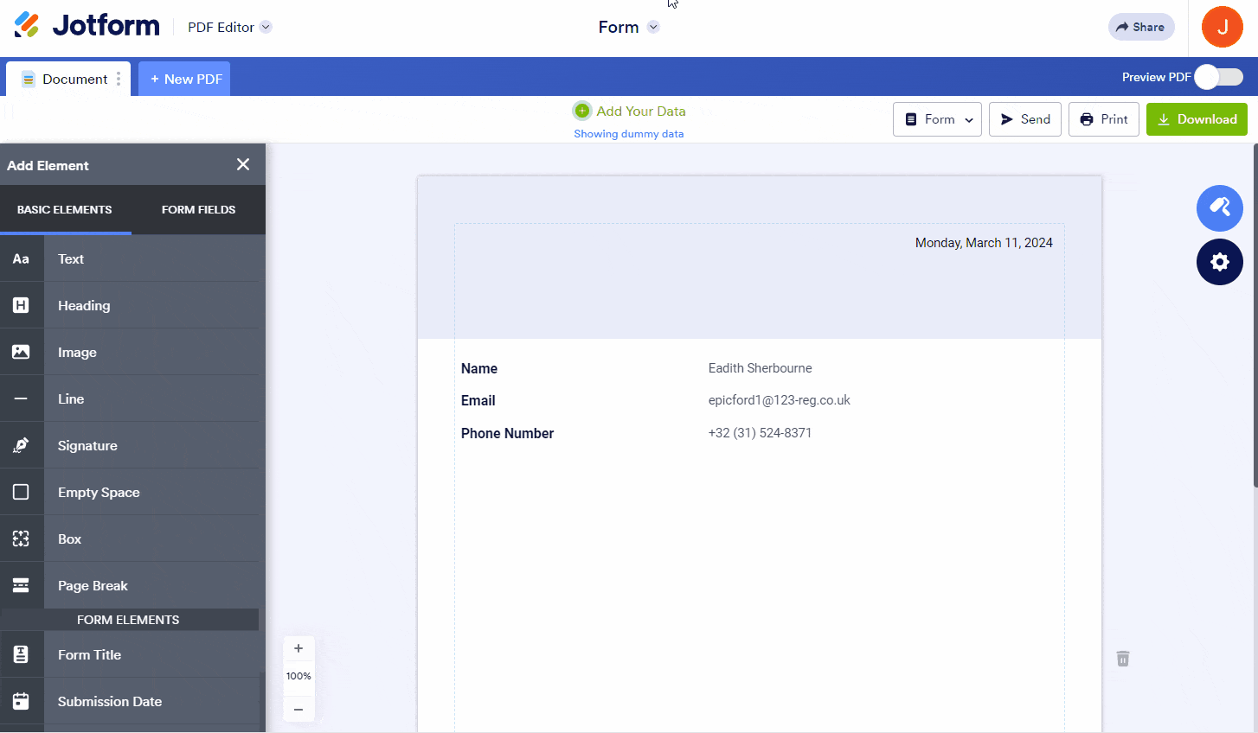
Task: Select the Phone Number field label
Action: click(507, 433)
